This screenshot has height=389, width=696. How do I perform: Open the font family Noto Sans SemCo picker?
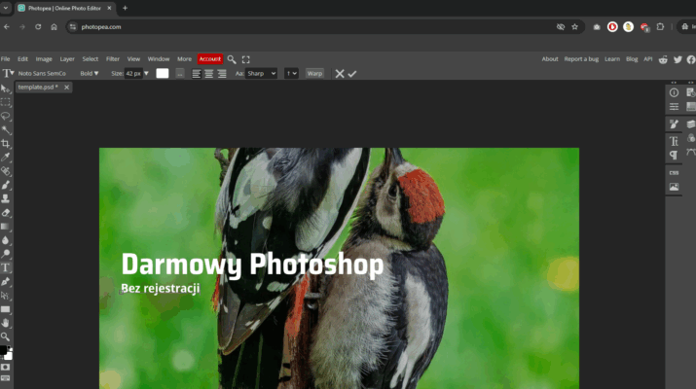pyautogui.click(x=42, y=74)
